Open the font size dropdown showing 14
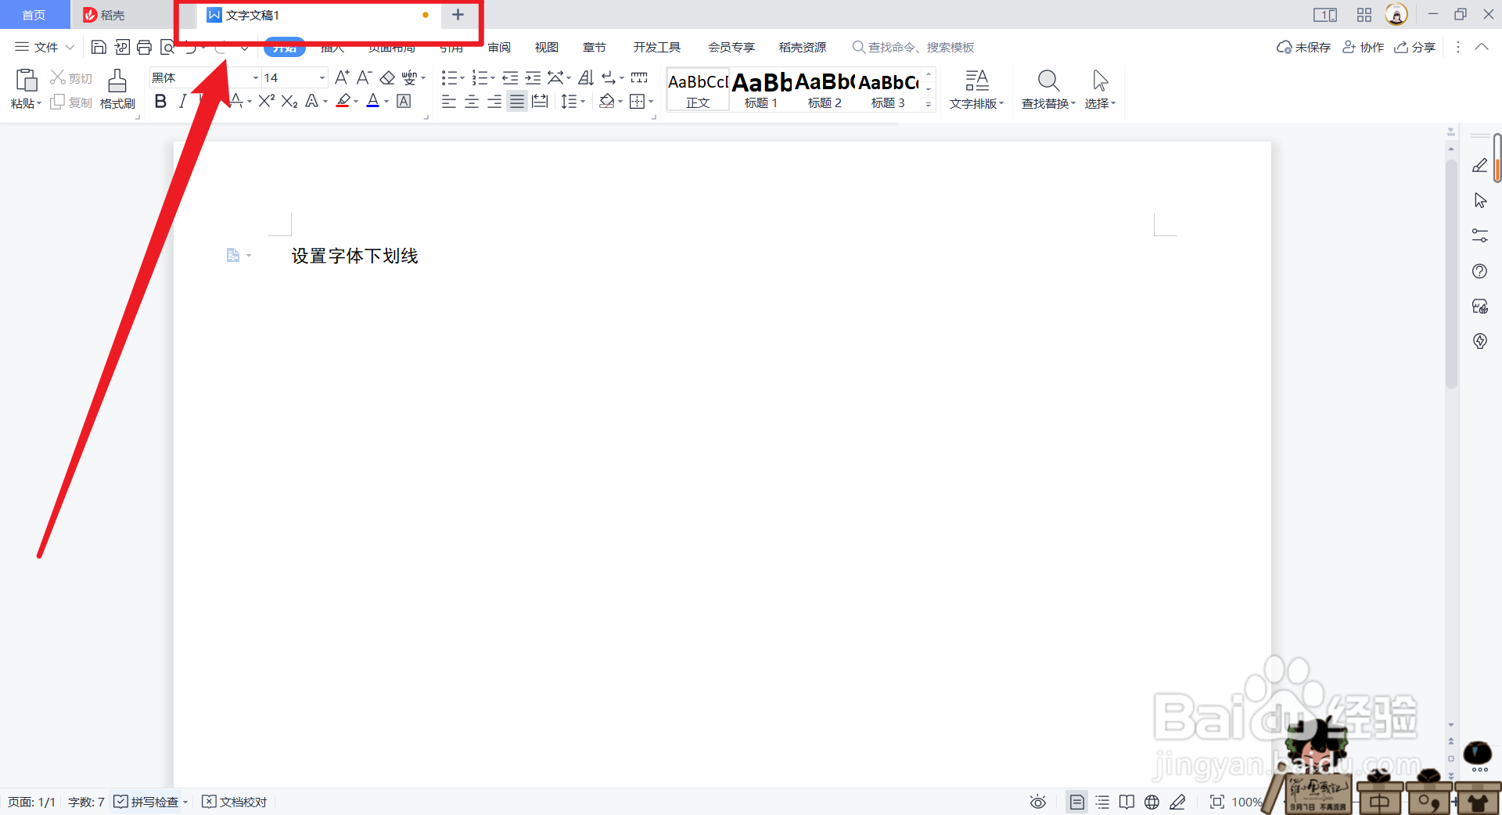 pos(322,77)
